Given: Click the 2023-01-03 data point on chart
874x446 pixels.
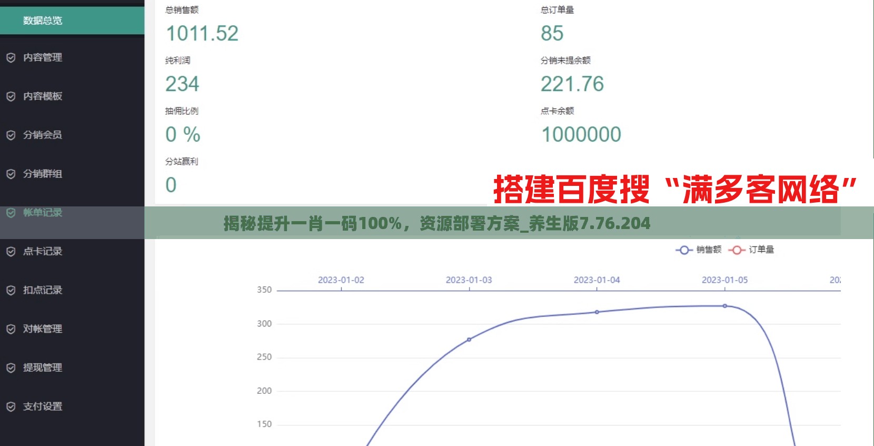Looking at the screenshot, I should [x=469, y=340].
